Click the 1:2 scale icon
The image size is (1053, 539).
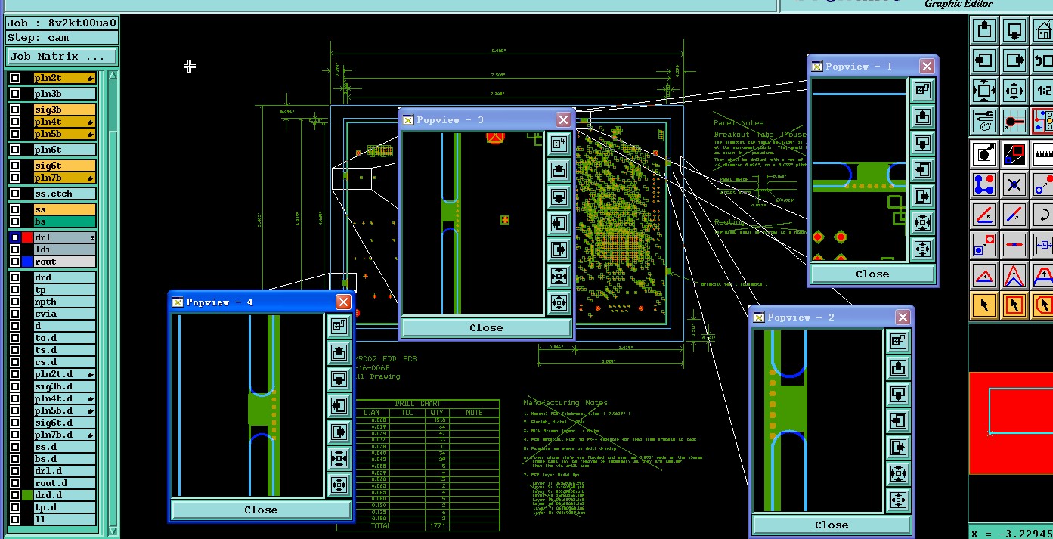(x=1043, y=91)
